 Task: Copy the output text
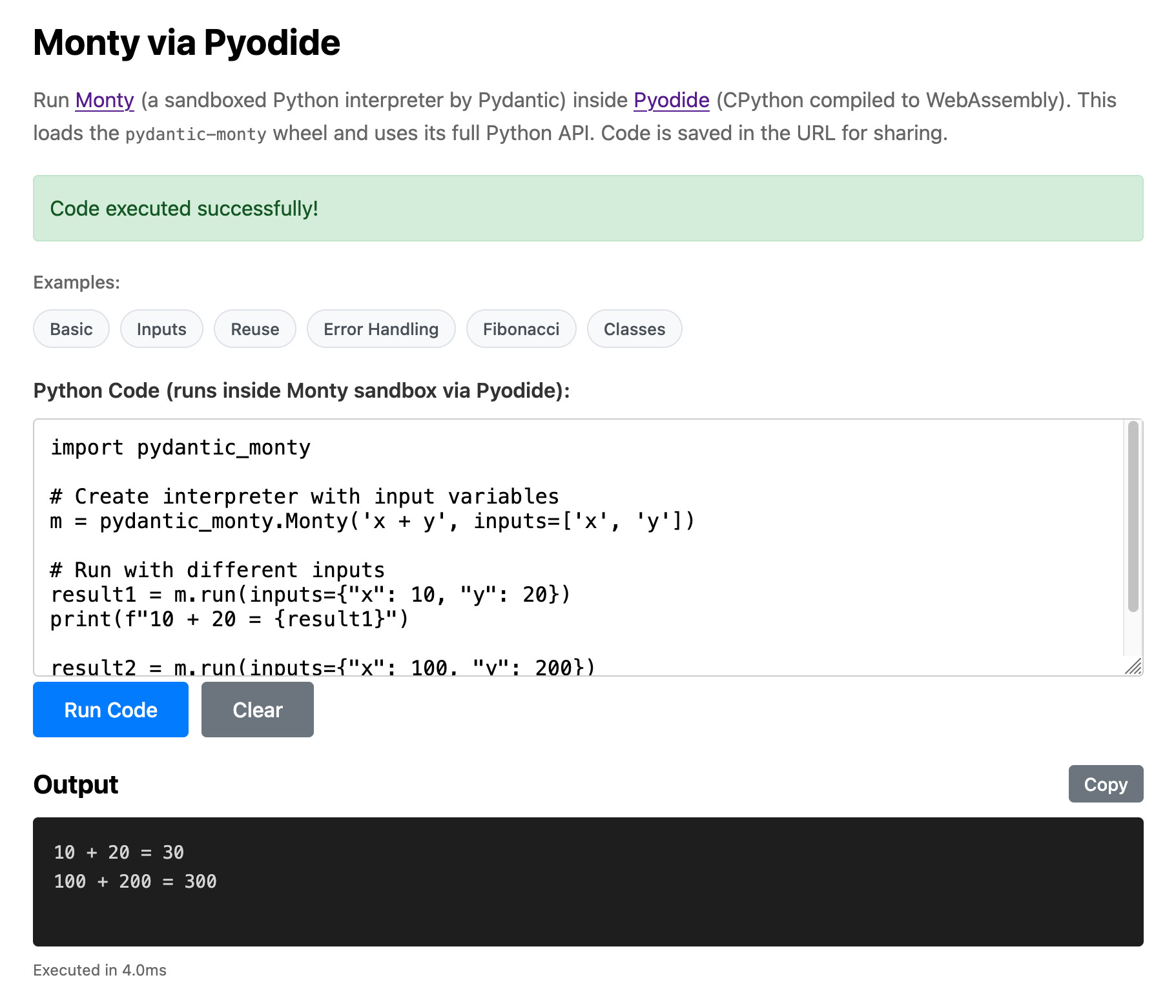(x=1106, y=784)
